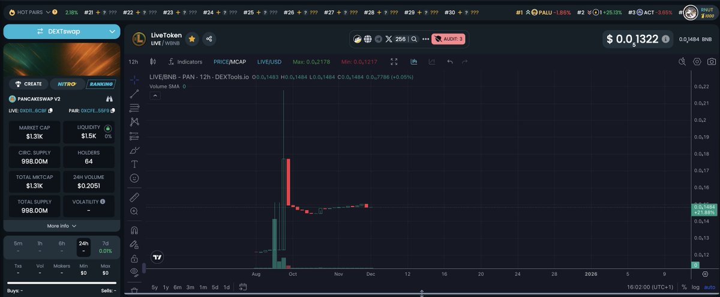720x297 pixels.
Task: Set chart range to 1d
Action: pyautogui.click(x=227, y=287)
